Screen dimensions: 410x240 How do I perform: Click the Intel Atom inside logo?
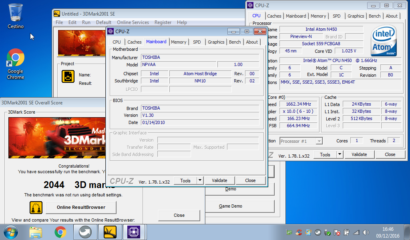(x=384, y=40)
